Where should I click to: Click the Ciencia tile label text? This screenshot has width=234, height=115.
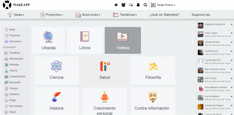tap(56, 77)
